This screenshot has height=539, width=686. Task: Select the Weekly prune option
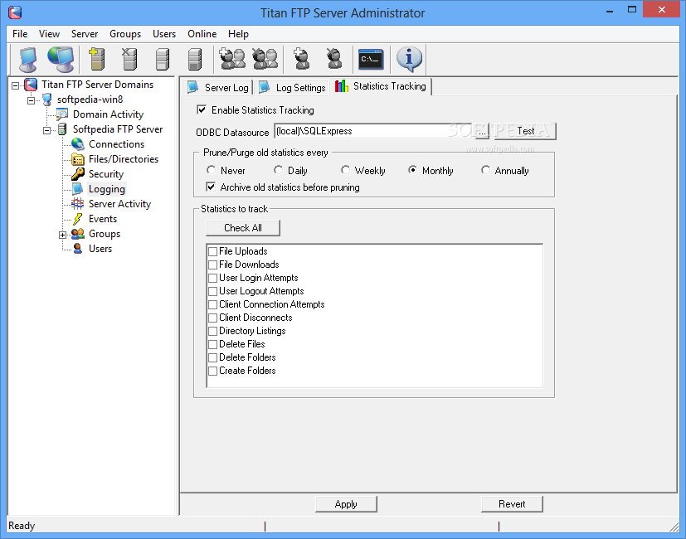[x=345, y=170]
